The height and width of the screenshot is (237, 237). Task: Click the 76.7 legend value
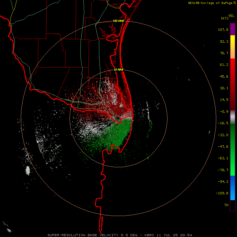click(224, 53)
